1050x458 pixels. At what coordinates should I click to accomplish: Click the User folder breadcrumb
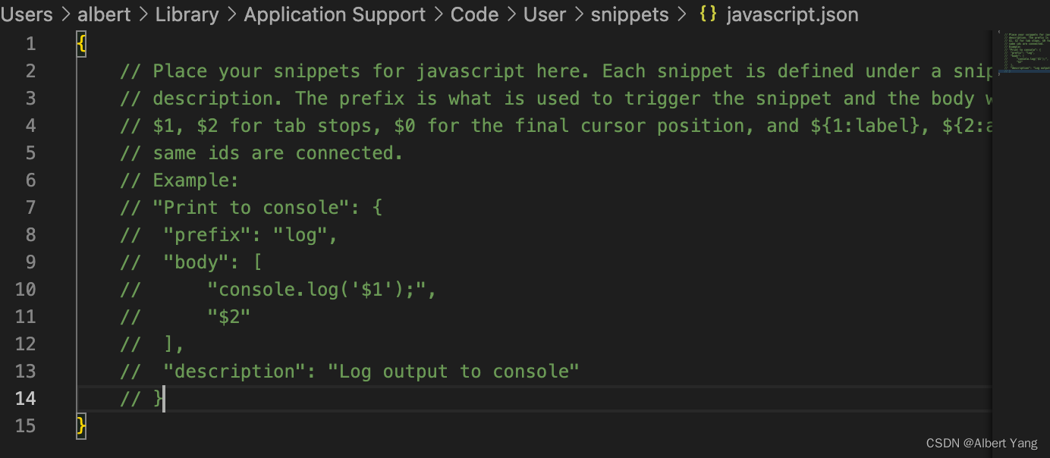tap(545, 14)
